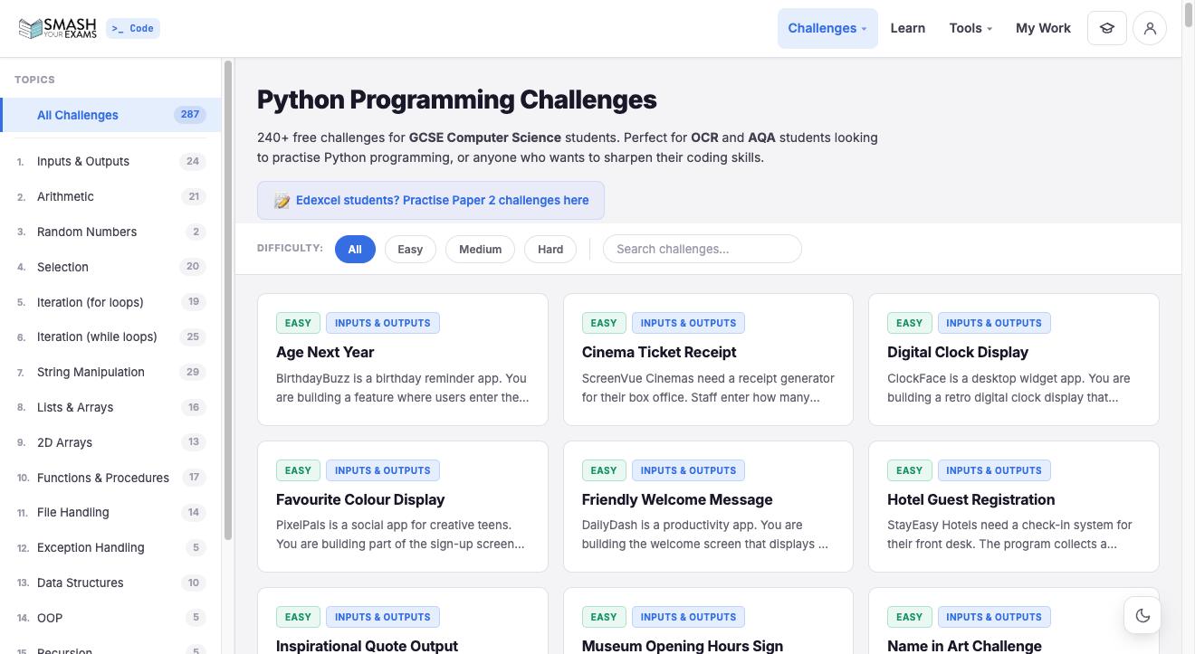Open the Edexcel Paper 2 challenges link
The height and width of the screenshot is (654, 1195).
431,201
